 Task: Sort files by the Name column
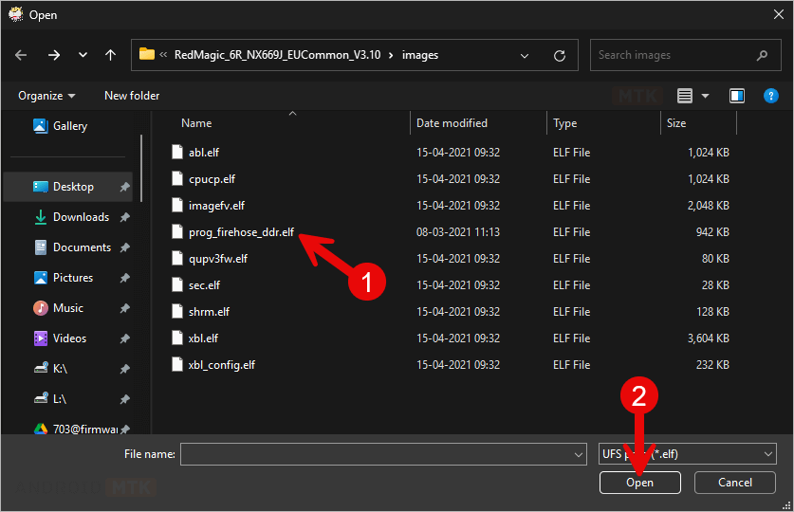(196, 123)
